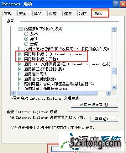This screenshot has height=153, width=126.
Task: Select the 悬停 underline option
Action: [x=26, y=44]
